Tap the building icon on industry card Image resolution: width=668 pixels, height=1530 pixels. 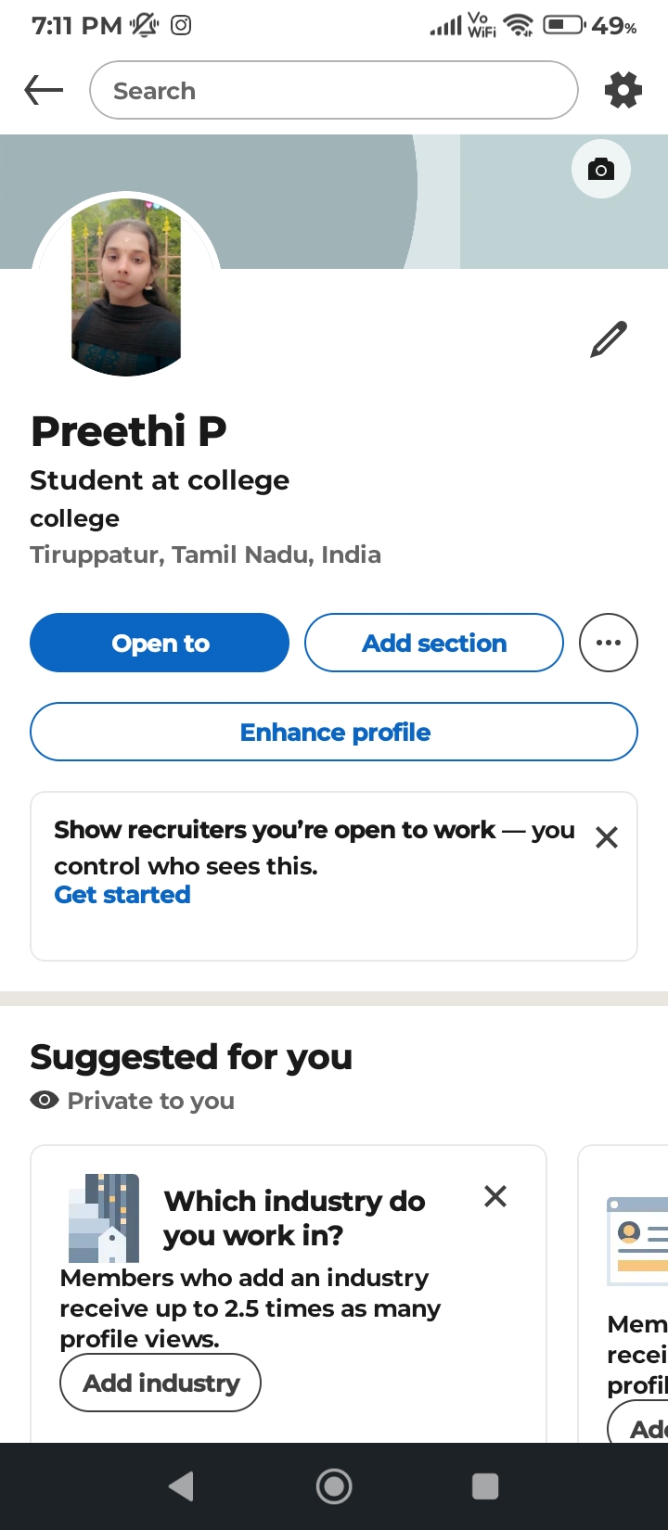(x=105, y=1218)
